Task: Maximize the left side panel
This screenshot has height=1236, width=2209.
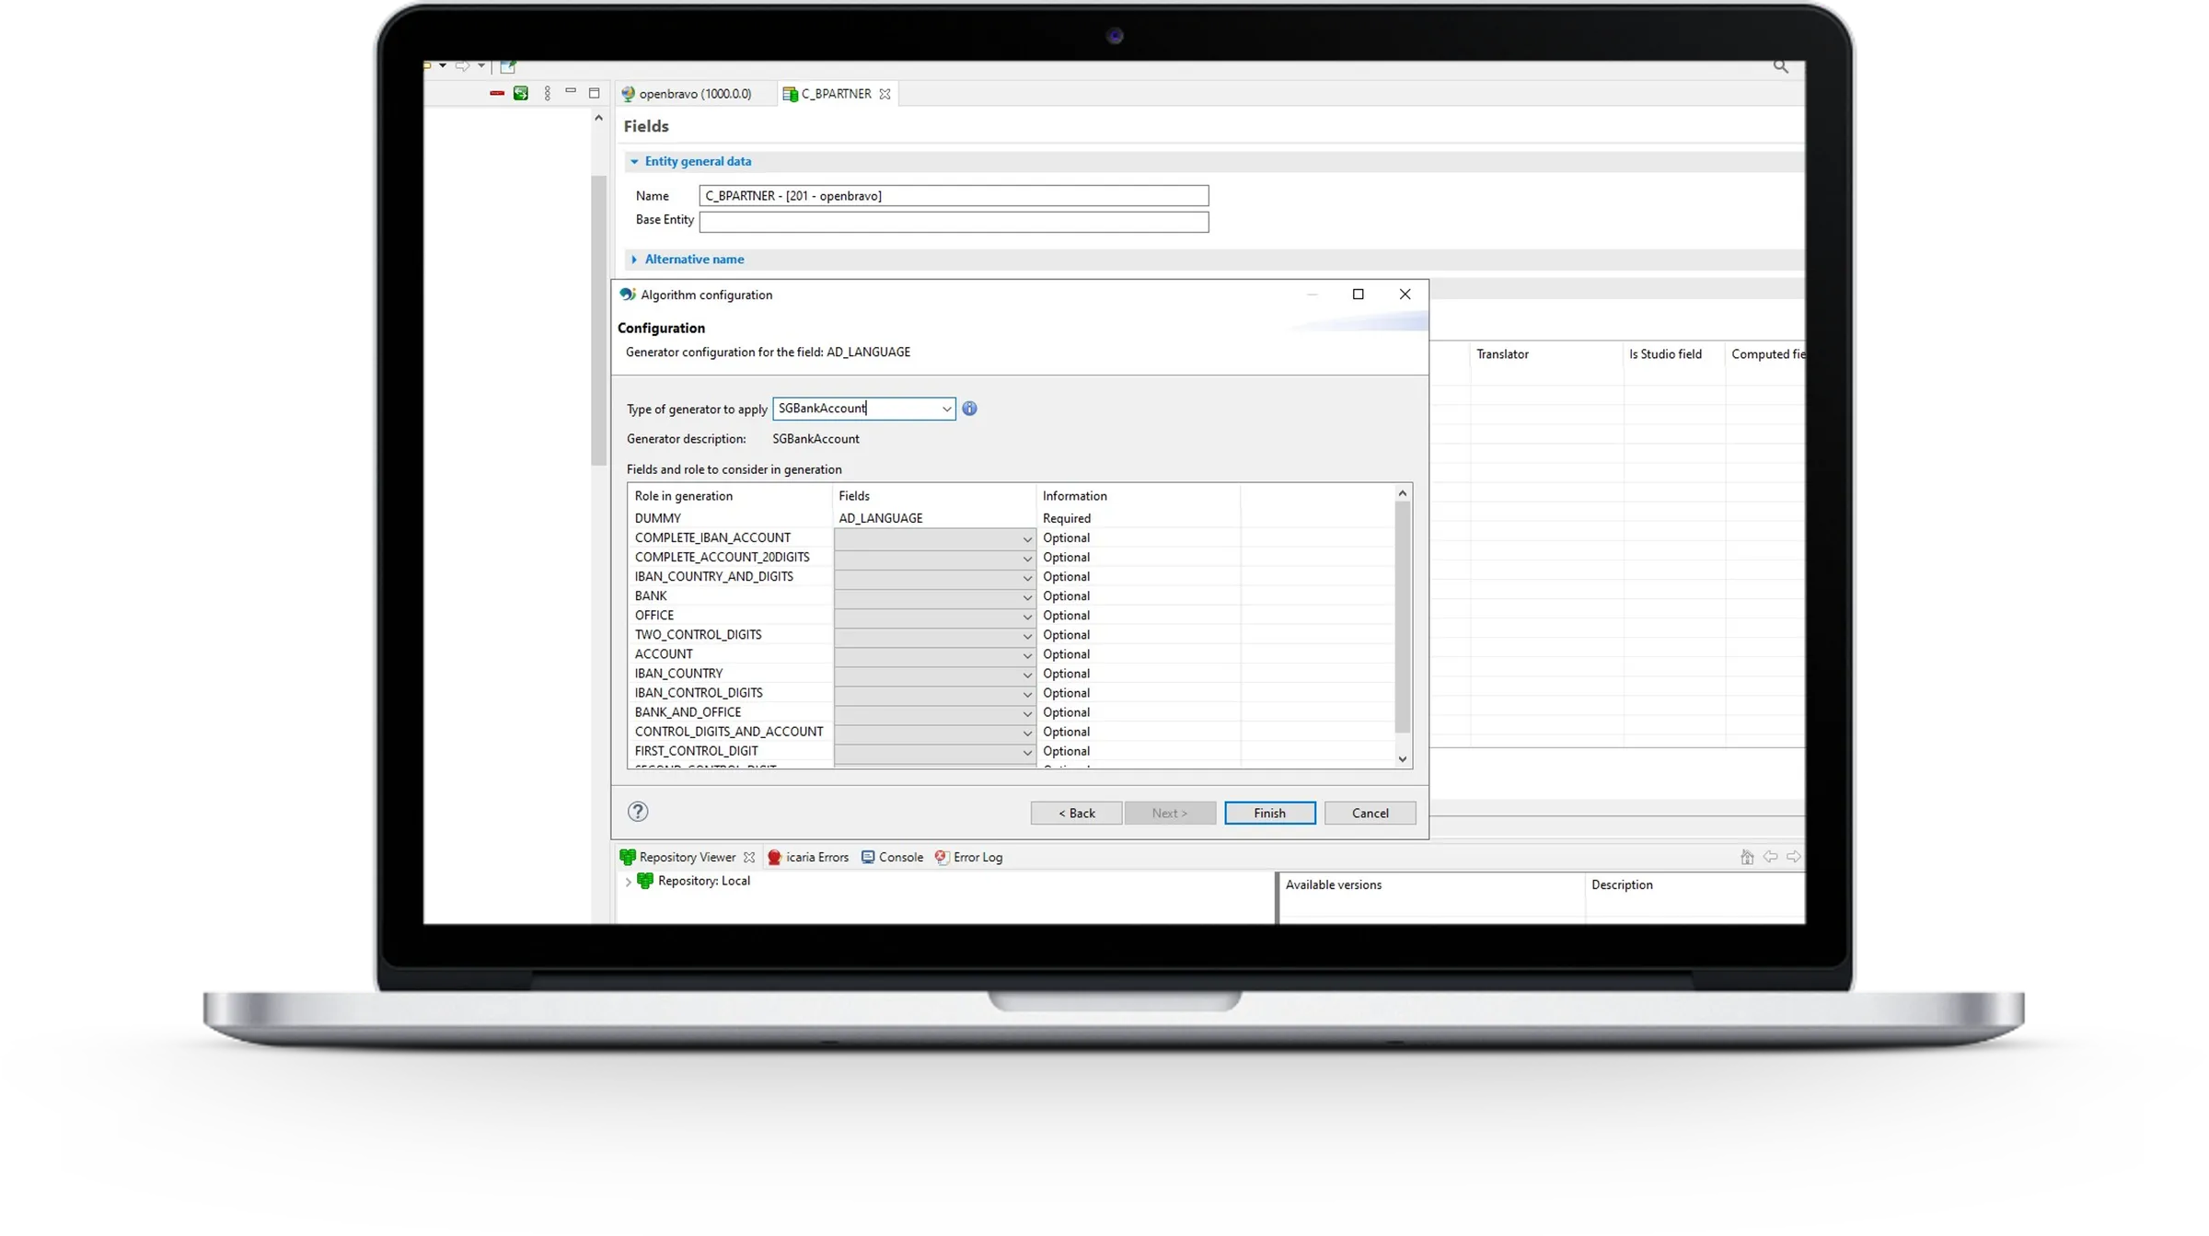Action: point(595,93)
